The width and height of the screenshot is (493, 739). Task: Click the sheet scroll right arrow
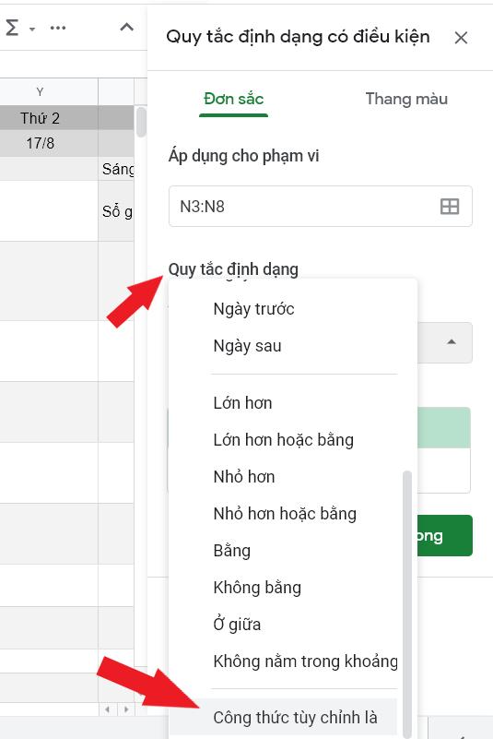pyautogui.click(x=125, y=709)
